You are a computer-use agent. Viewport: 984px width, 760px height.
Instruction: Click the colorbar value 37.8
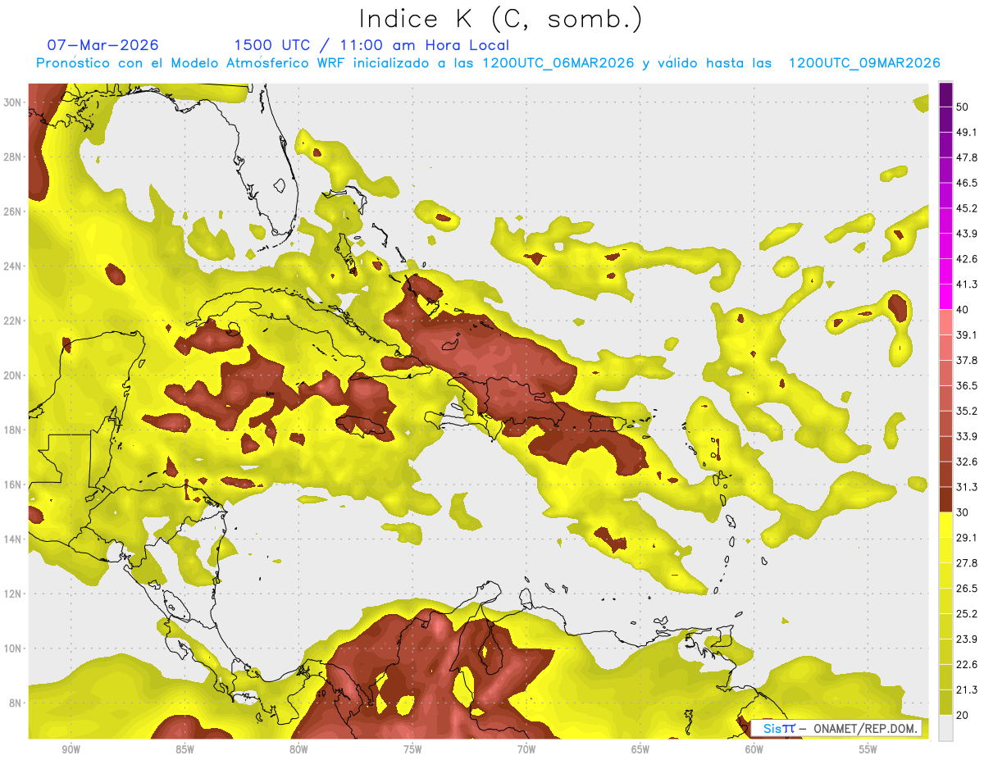pos(967,361)
